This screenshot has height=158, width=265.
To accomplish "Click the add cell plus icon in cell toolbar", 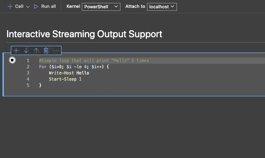I will pyautogui.click(x=16, y=50).
